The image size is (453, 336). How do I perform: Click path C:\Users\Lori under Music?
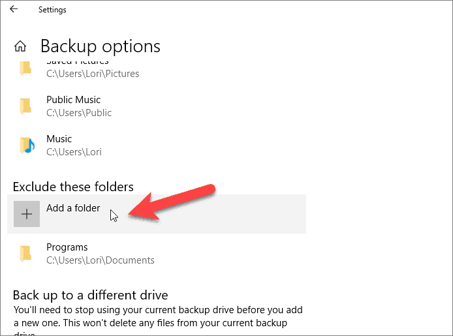pos(74,152)
